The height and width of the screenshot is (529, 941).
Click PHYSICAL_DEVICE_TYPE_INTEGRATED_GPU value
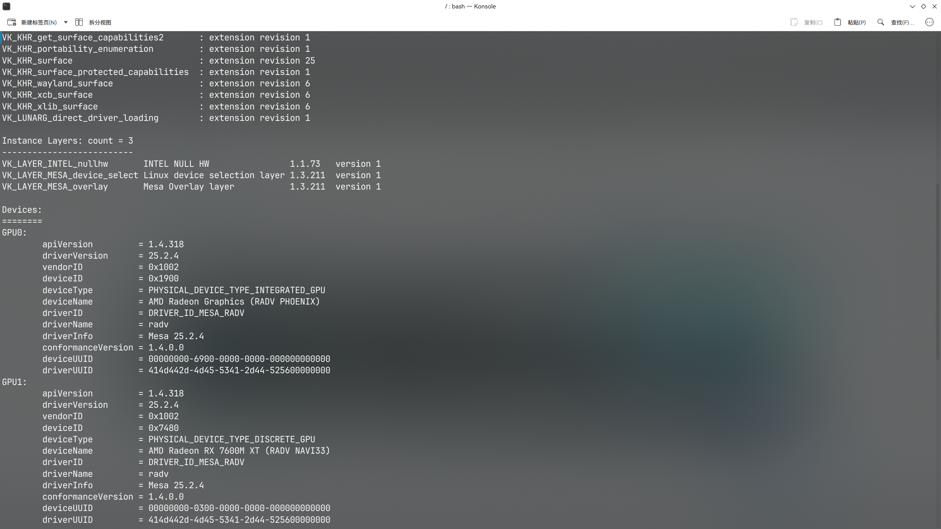(237, 290)
